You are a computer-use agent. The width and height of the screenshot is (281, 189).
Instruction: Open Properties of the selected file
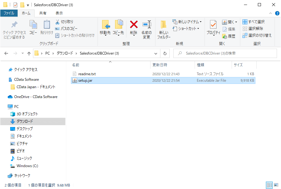[213, 27]
